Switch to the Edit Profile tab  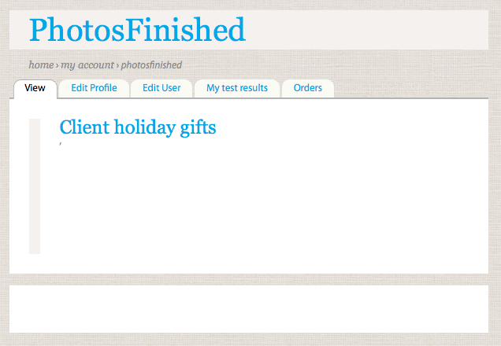(x=94, y=88)
